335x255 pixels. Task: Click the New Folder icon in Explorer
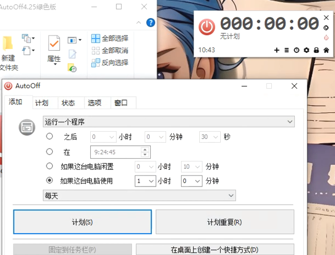(x=8, y=43)
